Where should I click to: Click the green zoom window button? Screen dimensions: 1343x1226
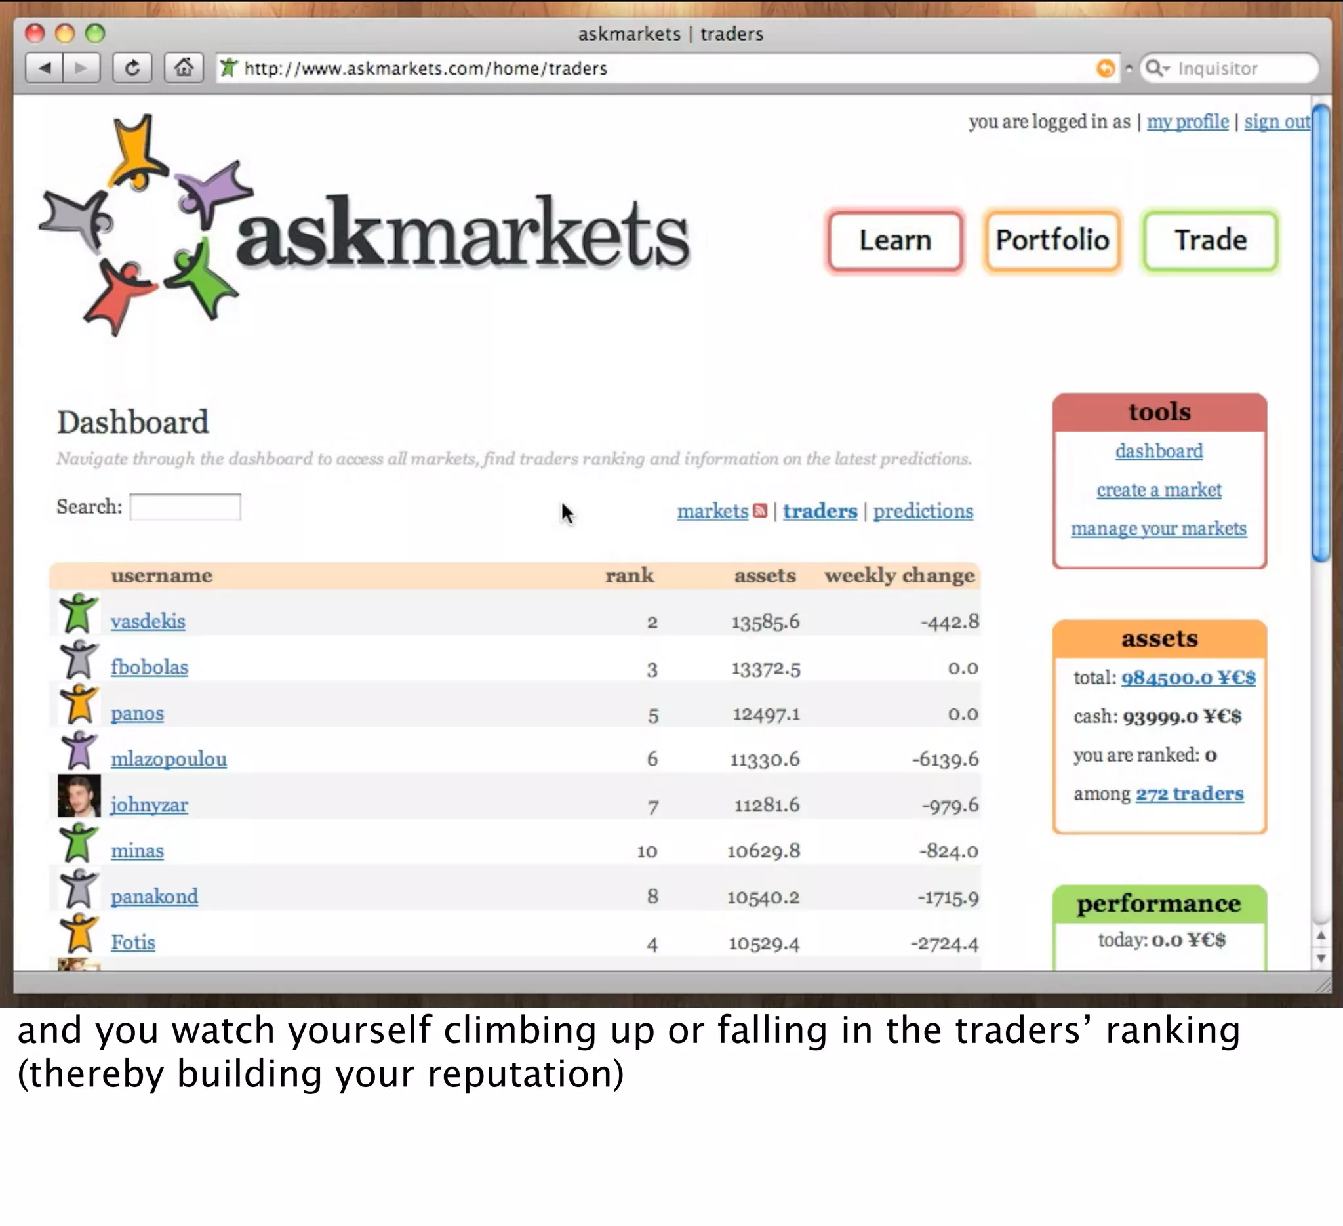pos(95,33)
